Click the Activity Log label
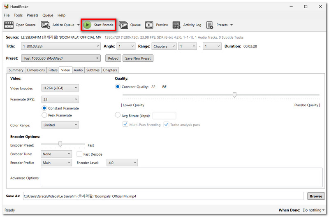This screenshot has width=329, height=217. point(192,25)
